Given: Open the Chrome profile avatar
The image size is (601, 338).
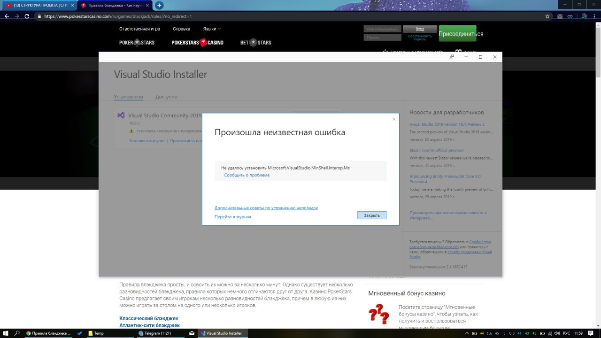Looking at the screenshot, I should point(584,16).
